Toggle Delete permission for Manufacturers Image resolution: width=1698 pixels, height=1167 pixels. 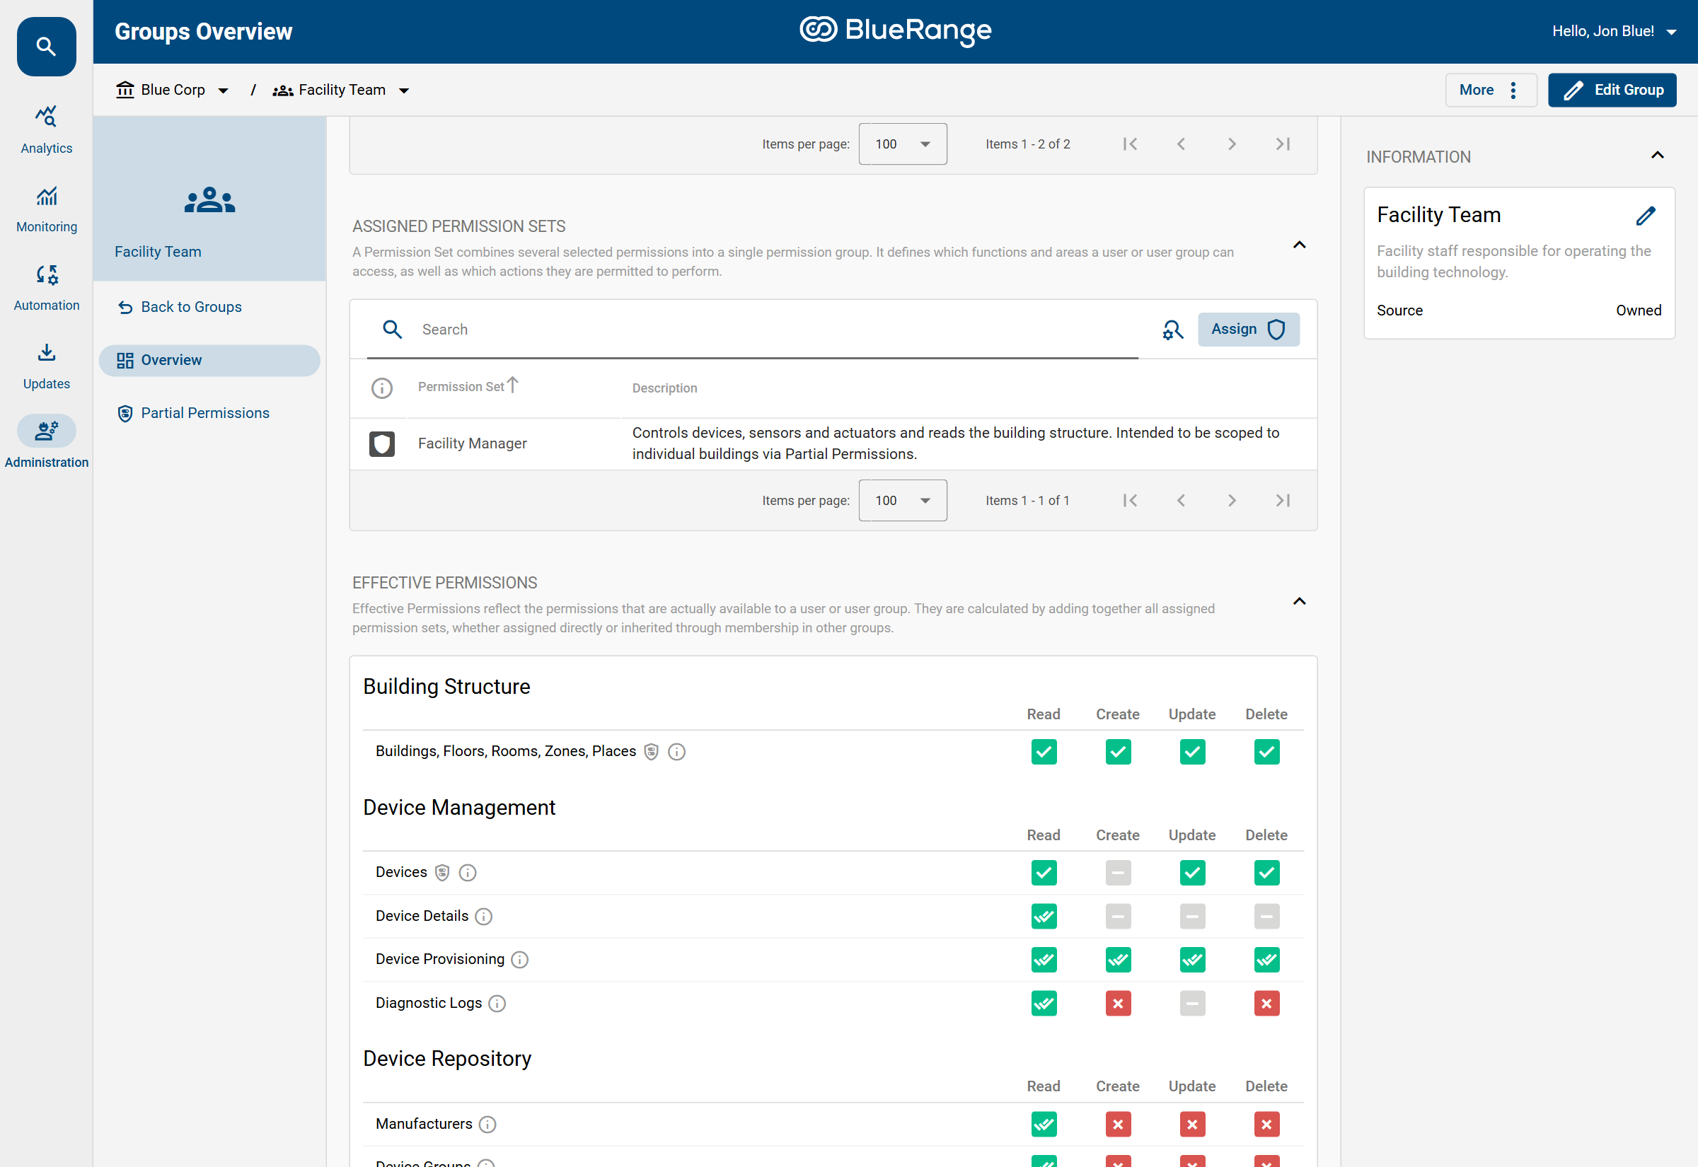point(1266,1125)
